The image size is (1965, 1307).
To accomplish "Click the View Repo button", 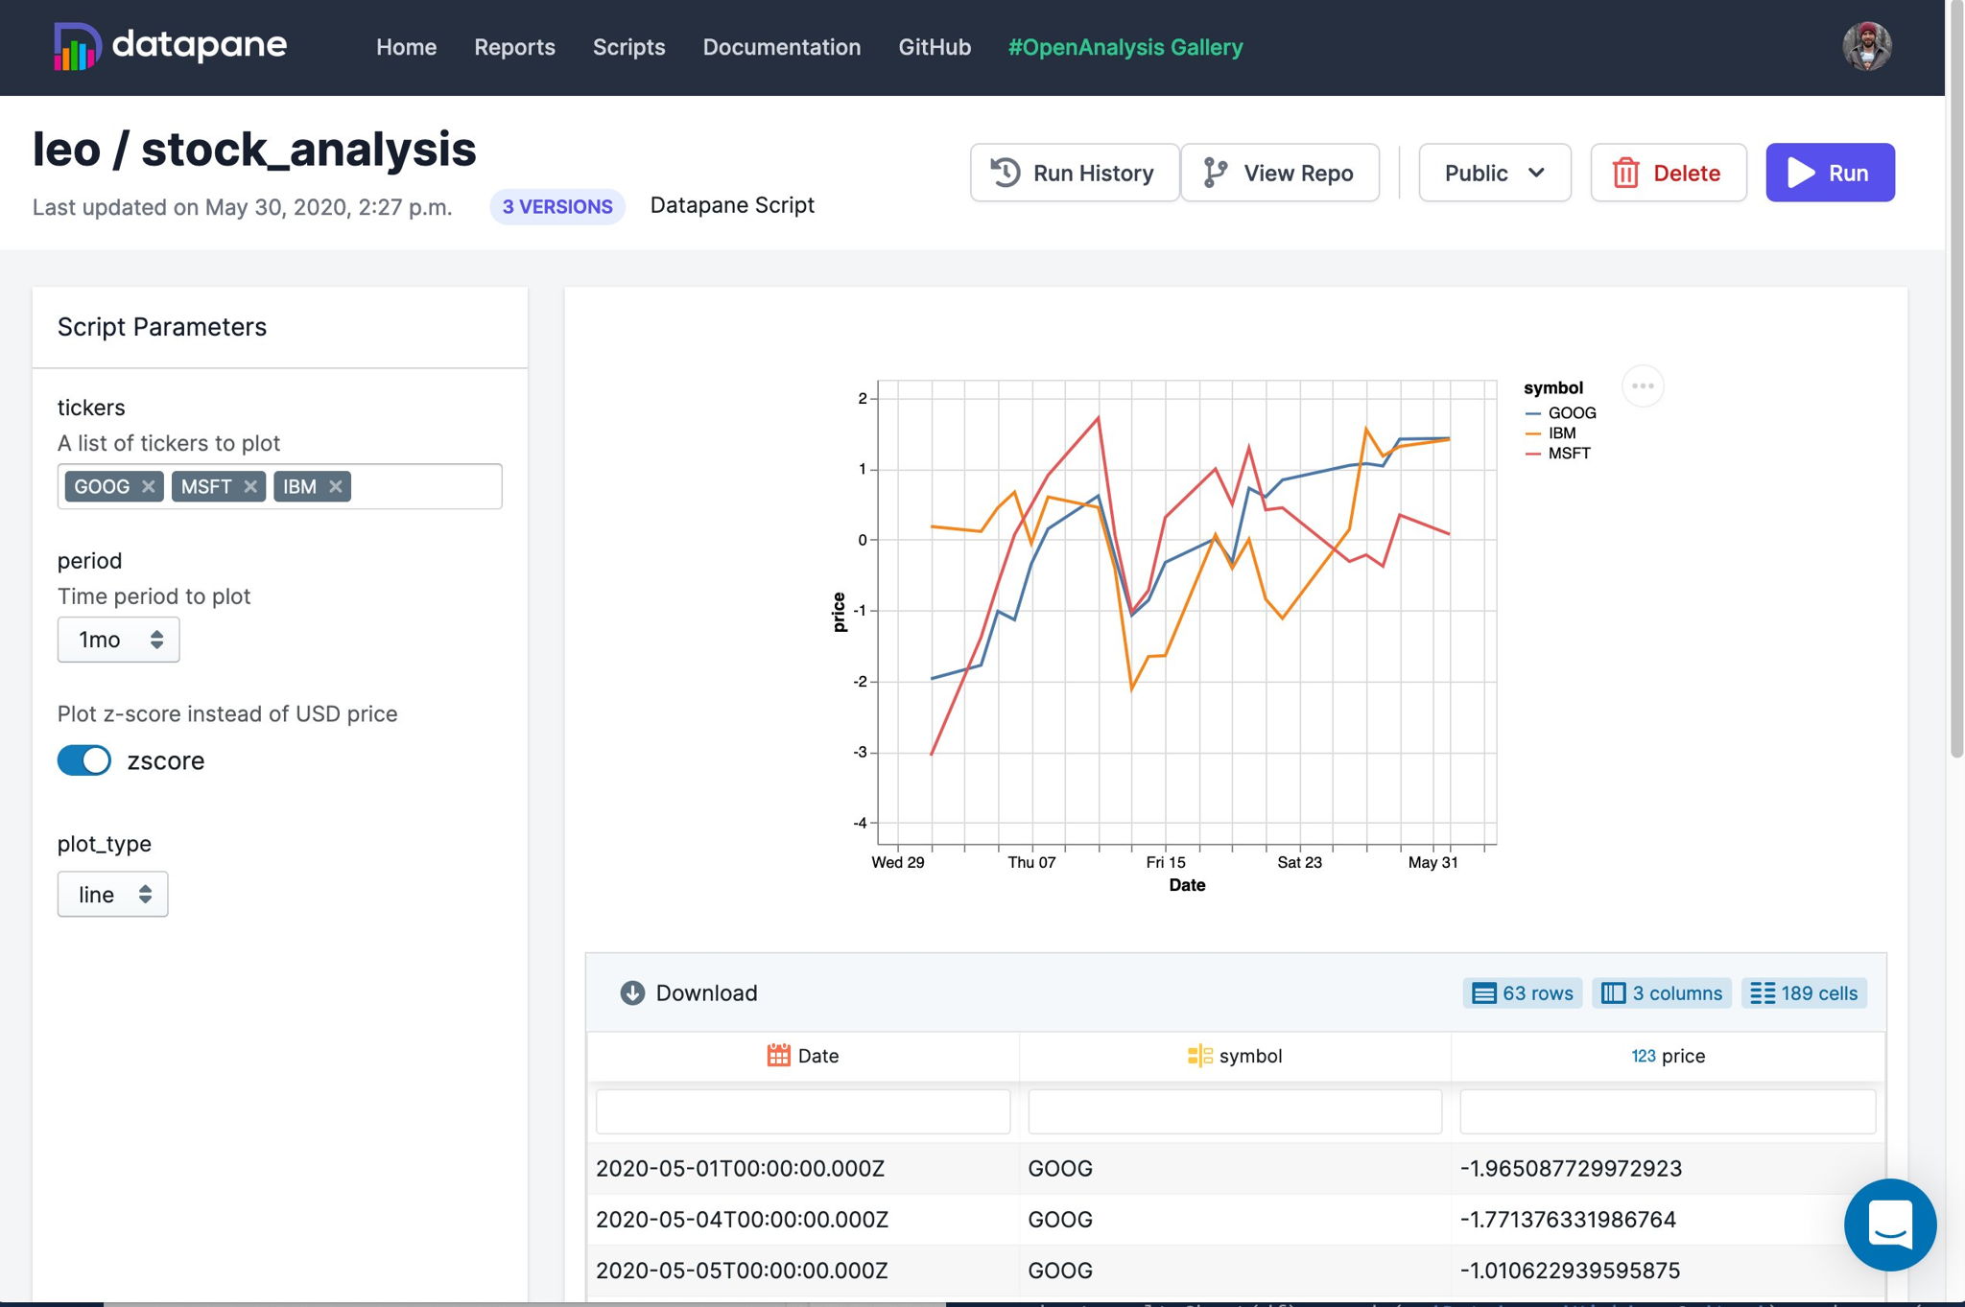I will [1279, 173].
